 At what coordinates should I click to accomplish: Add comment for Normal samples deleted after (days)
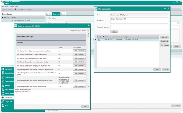tap(79, 58)
